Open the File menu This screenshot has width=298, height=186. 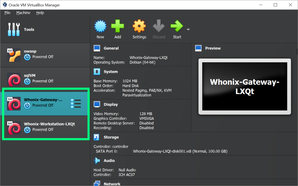tap(8, 13)
